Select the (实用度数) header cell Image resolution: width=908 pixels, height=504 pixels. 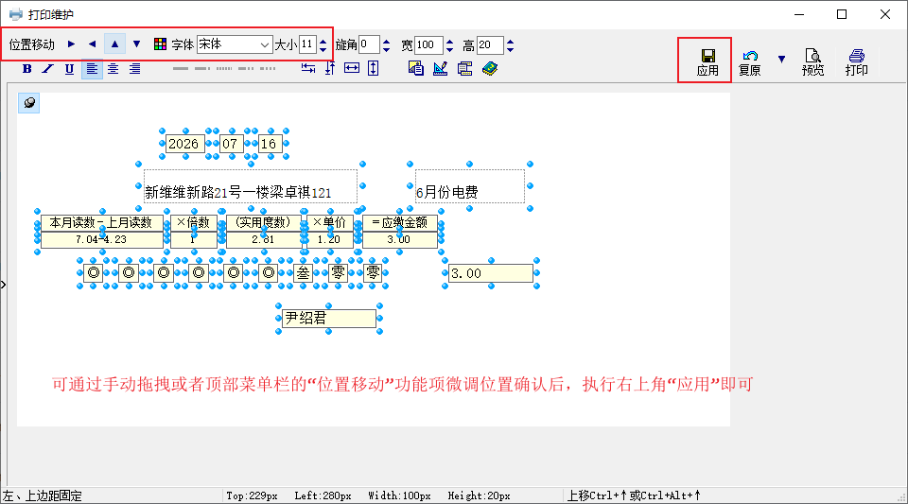[264, 223]
